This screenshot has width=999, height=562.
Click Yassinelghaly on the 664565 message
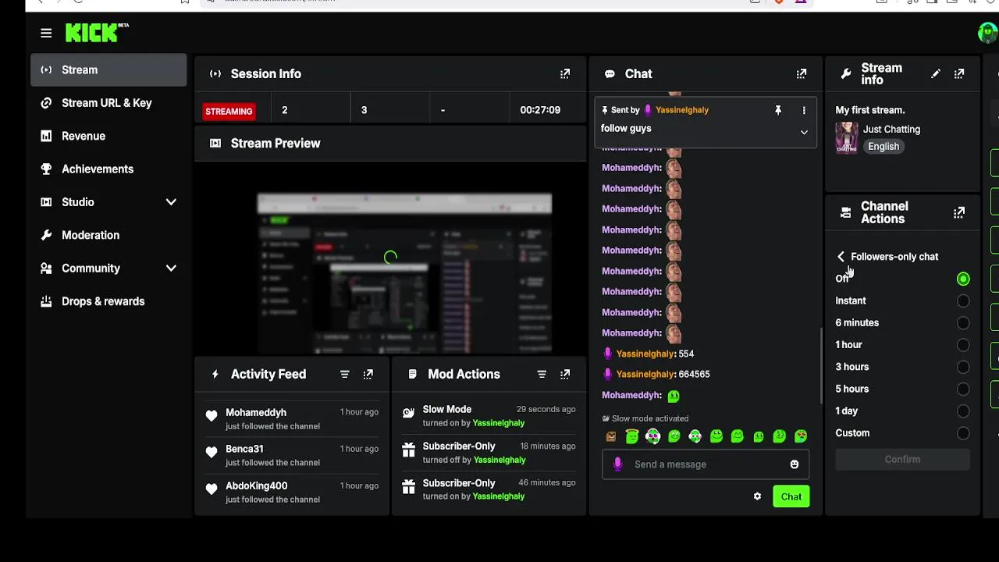tap(645, 374)
